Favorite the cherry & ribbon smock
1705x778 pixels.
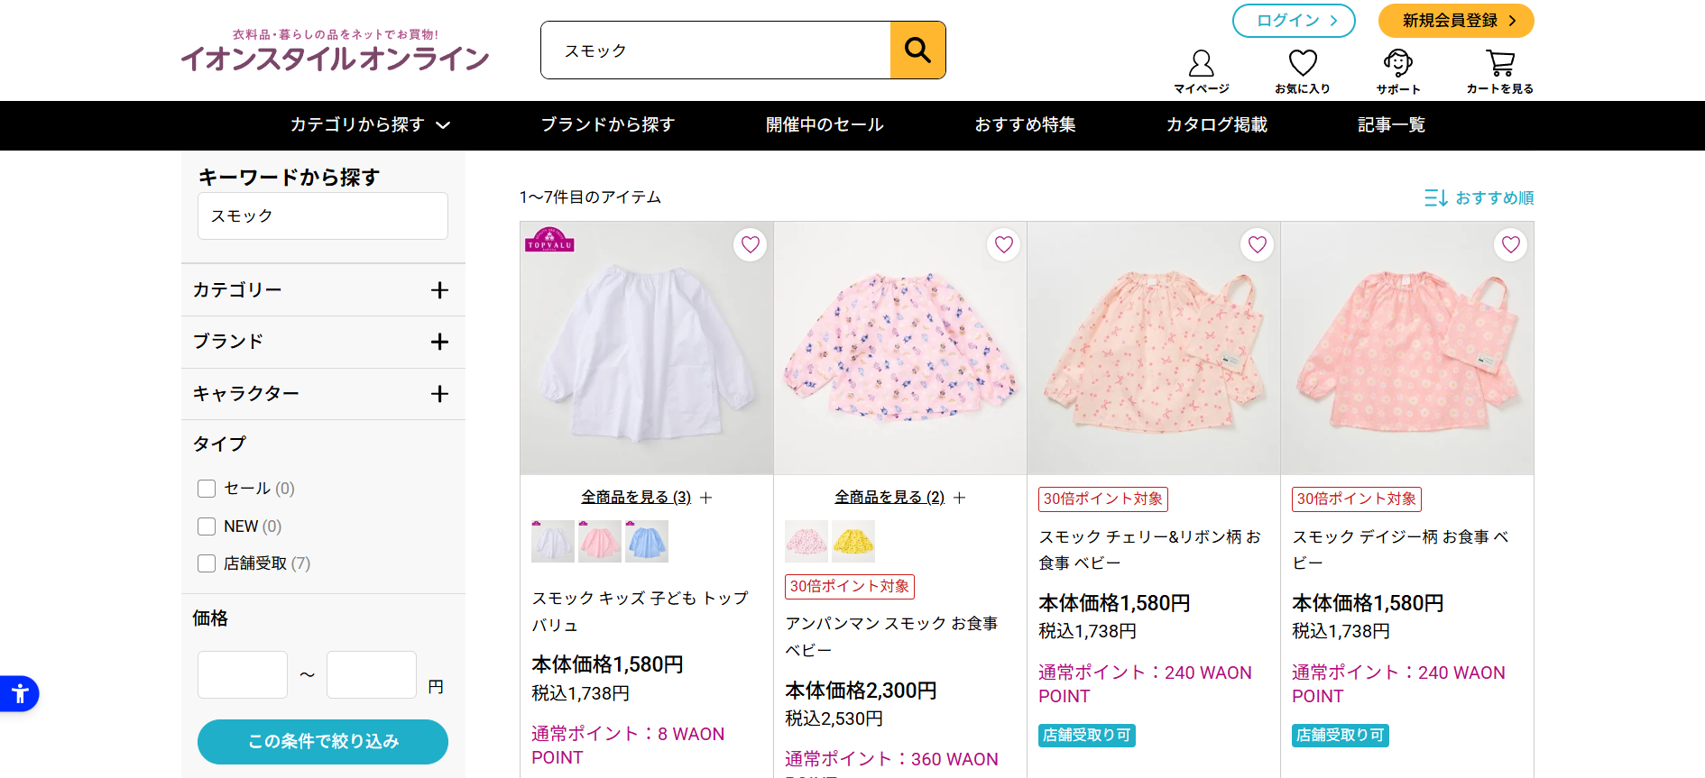(x=1257, y=244)
